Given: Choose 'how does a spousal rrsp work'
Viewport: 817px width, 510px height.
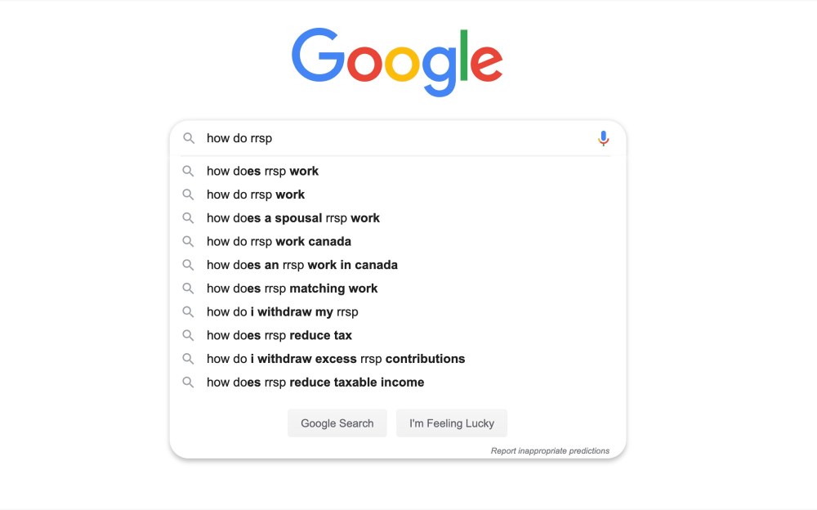Looking at the screenshot, I should (292, 218).
